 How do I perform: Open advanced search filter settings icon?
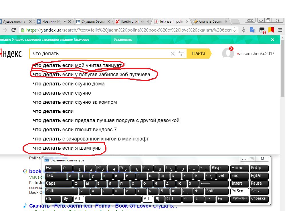click(x=181, y=54)
